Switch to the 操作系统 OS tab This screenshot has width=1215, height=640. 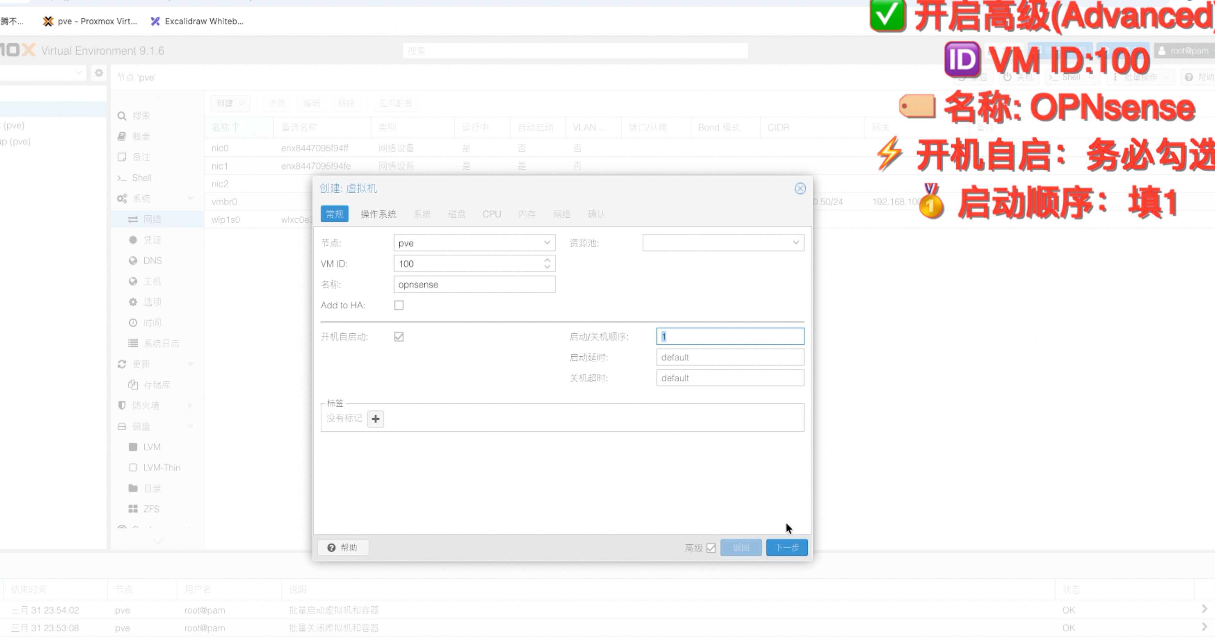click(378, 214)
